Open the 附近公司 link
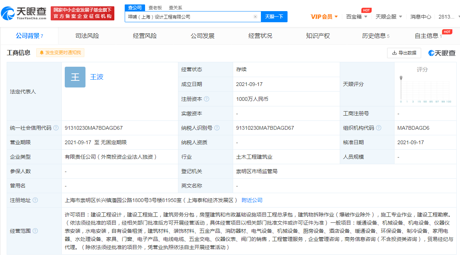This screenshot has height=255, width=460. (252, 200)
